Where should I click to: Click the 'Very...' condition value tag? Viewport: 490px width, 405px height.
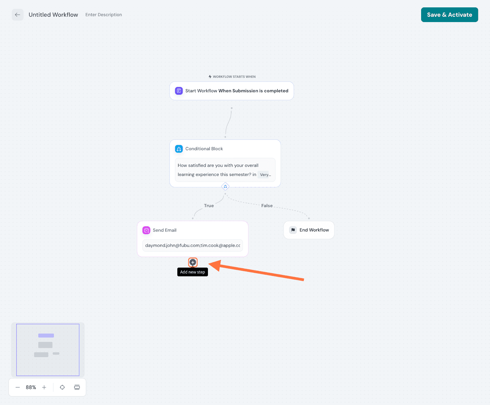click(265, 175)
